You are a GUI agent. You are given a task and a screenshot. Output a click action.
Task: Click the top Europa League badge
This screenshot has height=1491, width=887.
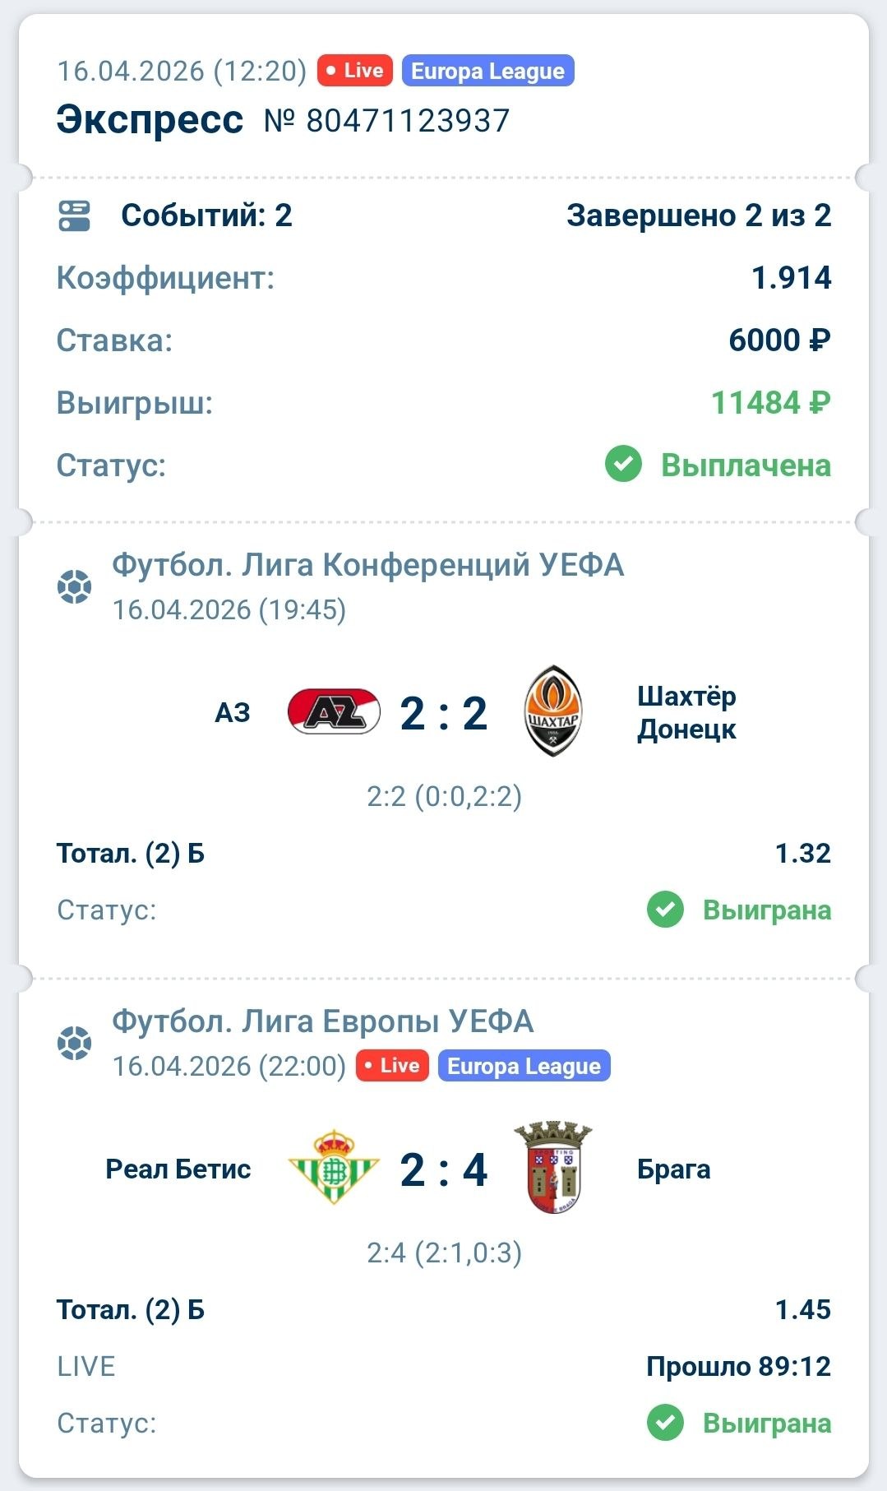(x=487, y=71)
